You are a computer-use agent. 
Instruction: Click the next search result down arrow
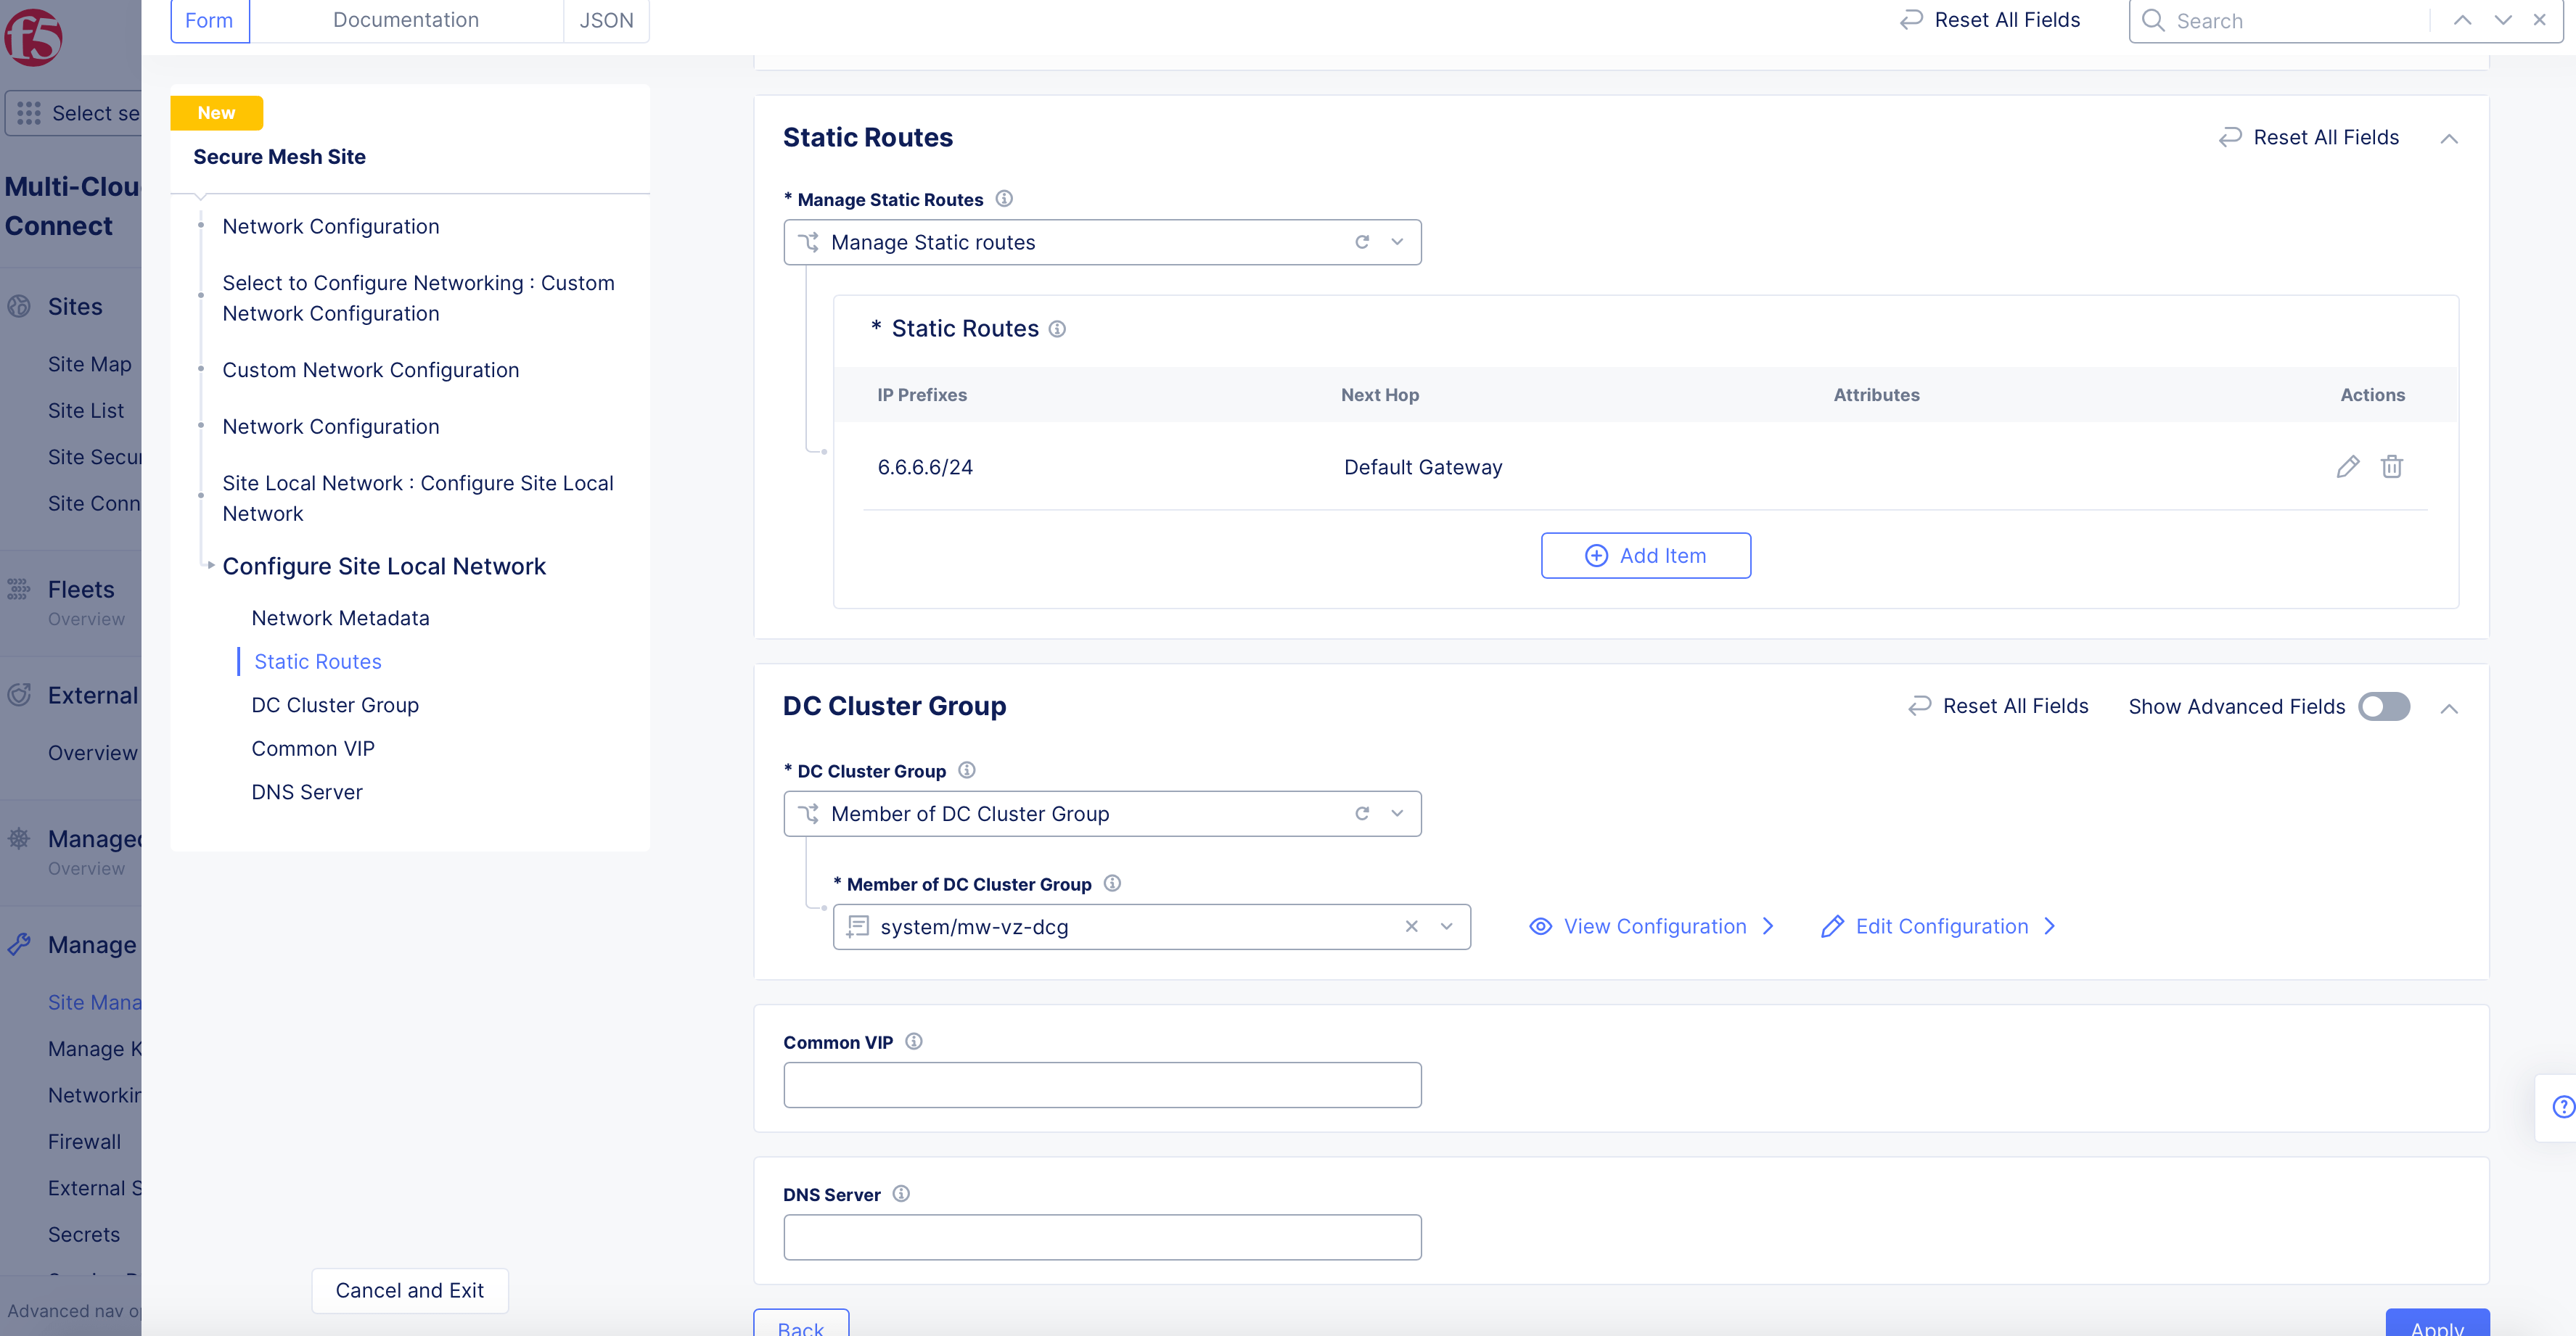[x=2502, y=20]
